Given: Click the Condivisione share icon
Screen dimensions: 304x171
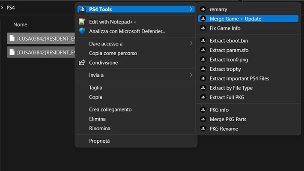Looking at the screenshot, I should click(82, 63).
